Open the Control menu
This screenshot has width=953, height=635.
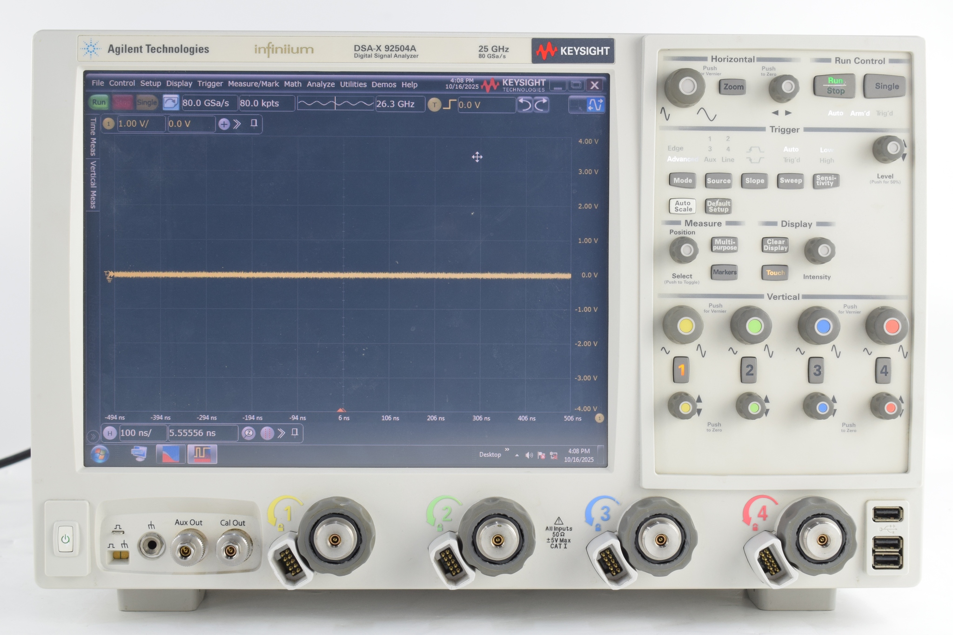click(122, 83)
